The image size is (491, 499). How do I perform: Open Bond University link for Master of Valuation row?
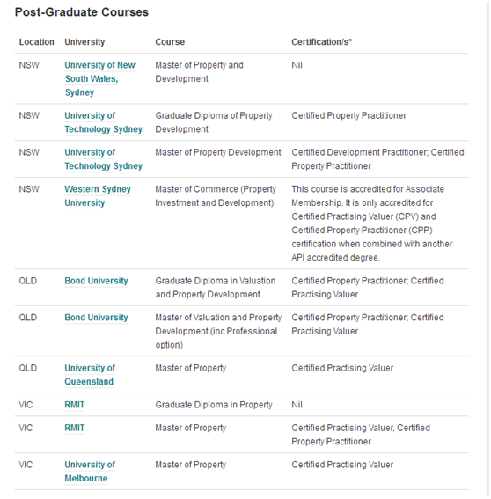click(96, 318)
